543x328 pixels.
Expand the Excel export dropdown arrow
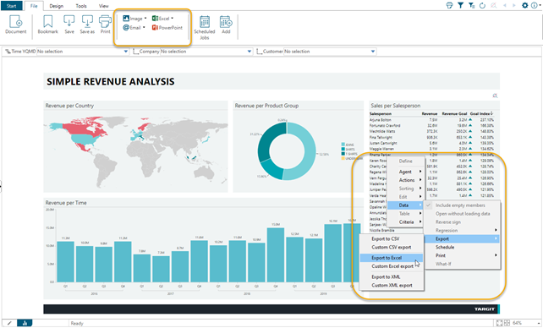pos(172,18)
